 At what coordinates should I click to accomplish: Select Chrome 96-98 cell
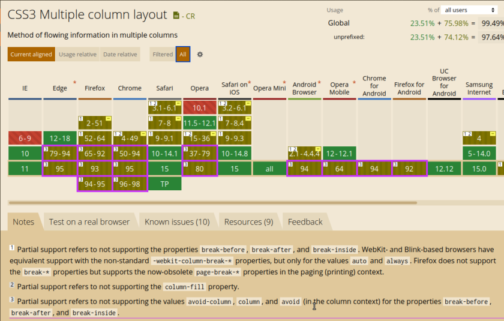click(130, 184)
